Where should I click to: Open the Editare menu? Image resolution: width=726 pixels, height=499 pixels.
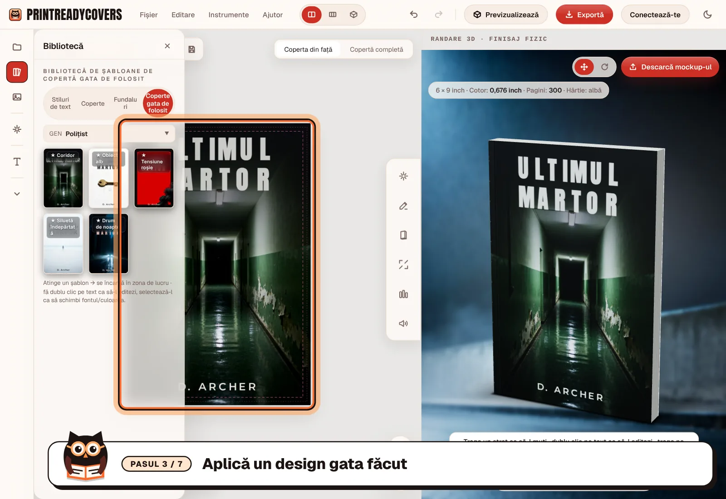coord(183,15)
